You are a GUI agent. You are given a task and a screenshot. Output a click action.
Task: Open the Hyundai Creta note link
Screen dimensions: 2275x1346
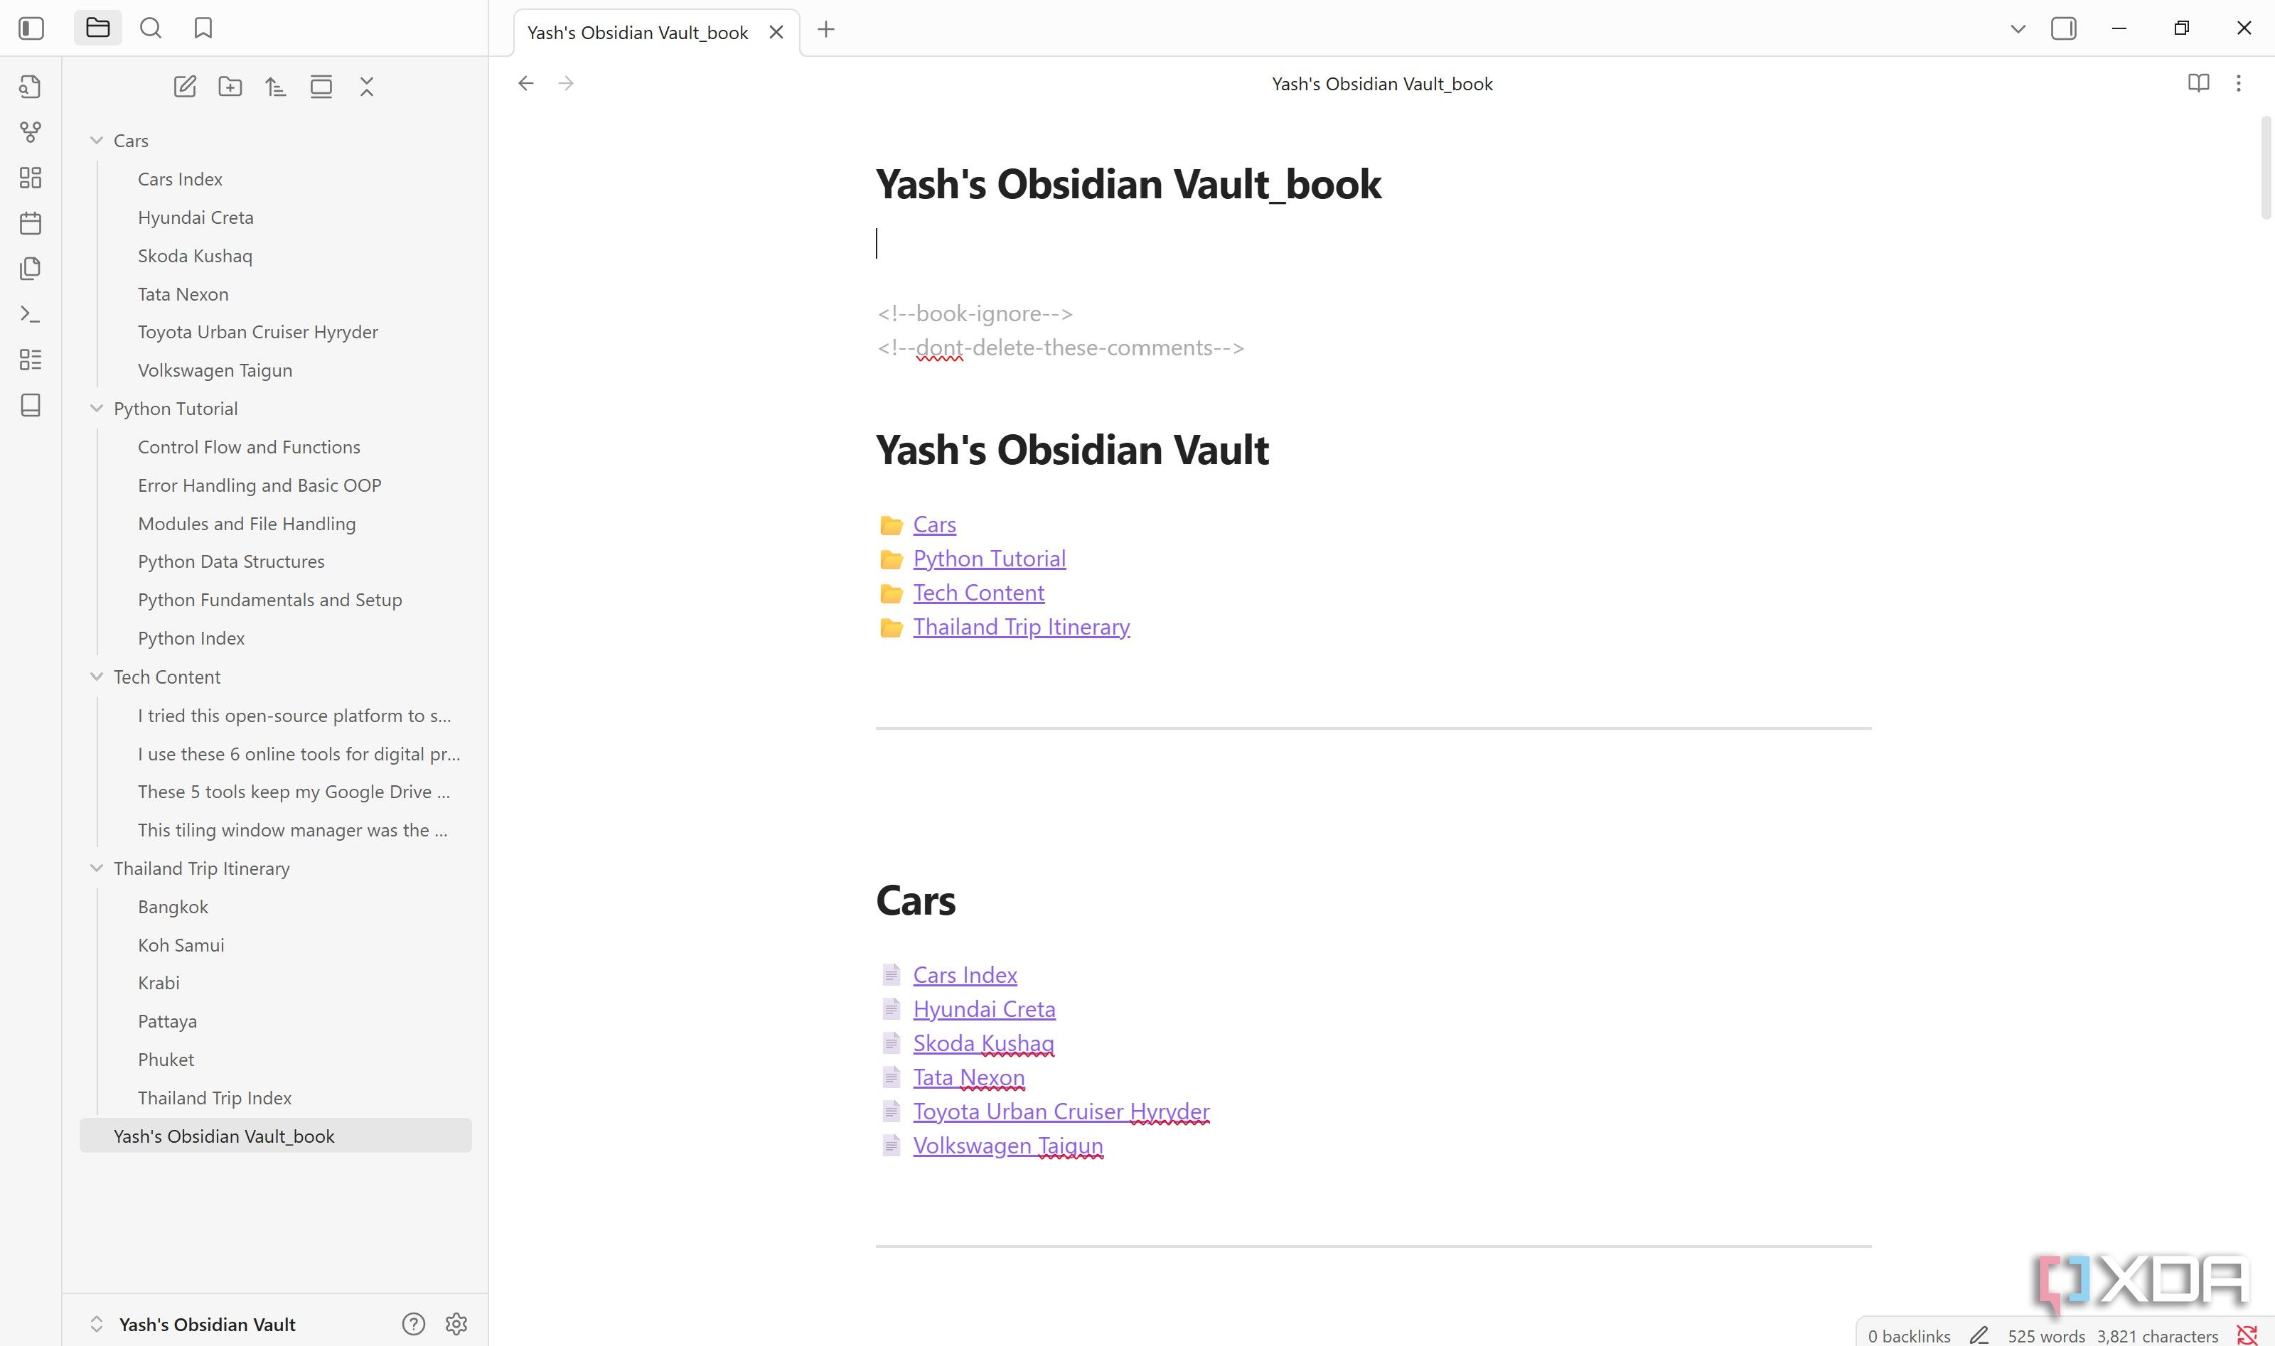click(984, 1009)
